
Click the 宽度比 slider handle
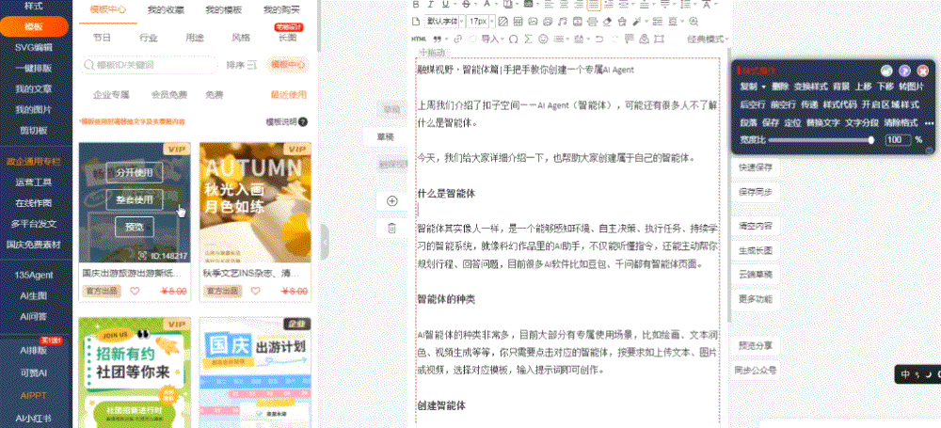[871, 139]
